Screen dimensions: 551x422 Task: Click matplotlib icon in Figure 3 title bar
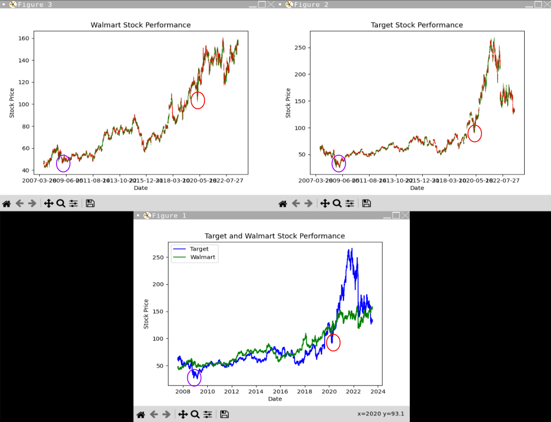pyautogui.click(x=12, y=4)
